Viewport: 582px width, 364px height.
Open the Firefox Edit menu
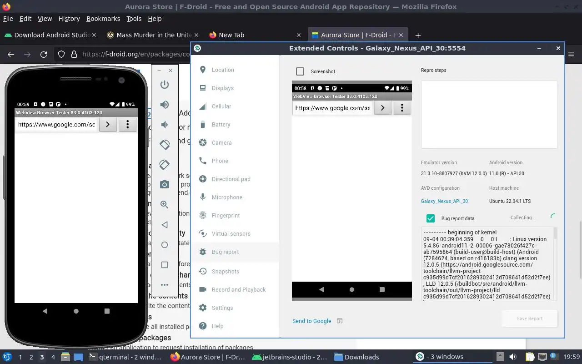tap(25, 19)
